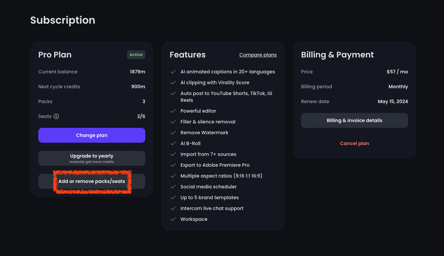Image resolution: width=444 pixels, height=256 pixels.
Task: Open Billing & invoice details
Action: (354, 121)
